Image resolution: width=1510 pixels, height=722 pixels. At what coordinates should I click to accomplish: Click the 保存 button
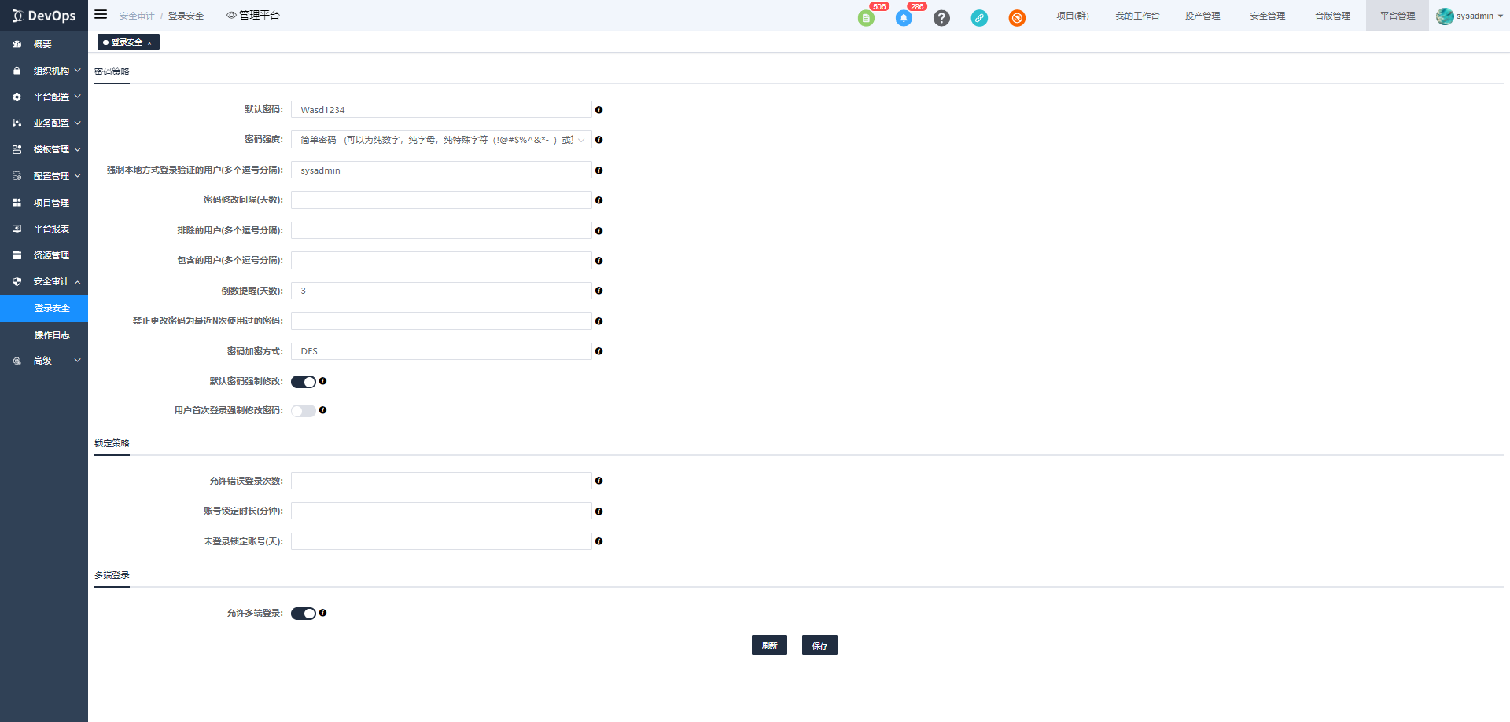pyautogui.click(x=819, y=645)
